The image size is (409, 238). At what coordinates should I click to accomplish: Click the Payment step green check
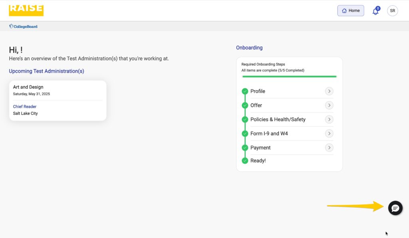click(245, 148)
